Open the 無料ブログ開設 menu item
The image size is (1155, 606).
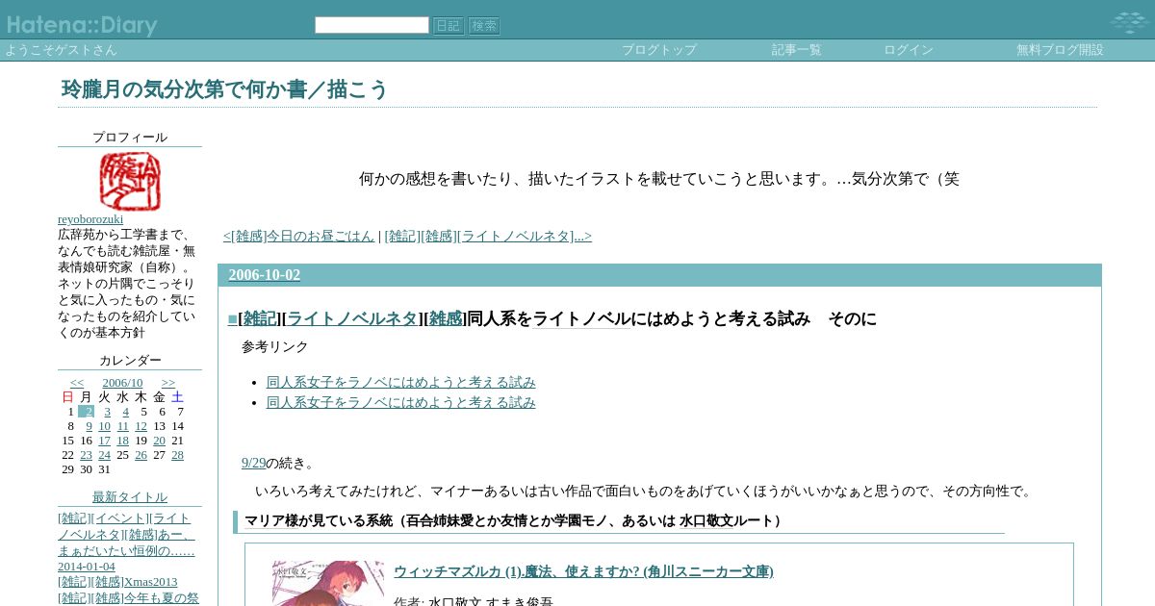1060,50
